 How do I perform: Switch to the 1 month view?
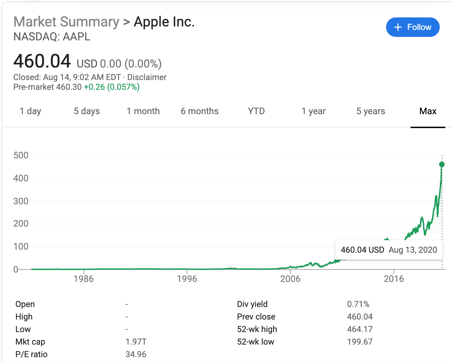[x=143, y=111]
